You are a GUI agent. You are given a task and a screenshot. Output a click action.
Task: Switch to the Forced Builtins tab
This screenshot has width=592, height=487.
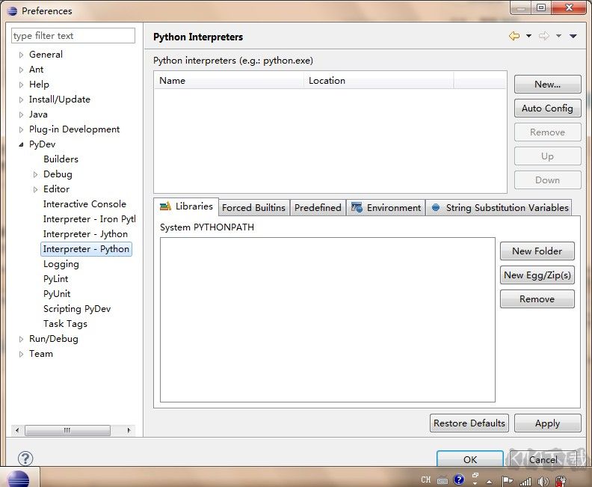(x=253, y=207)
